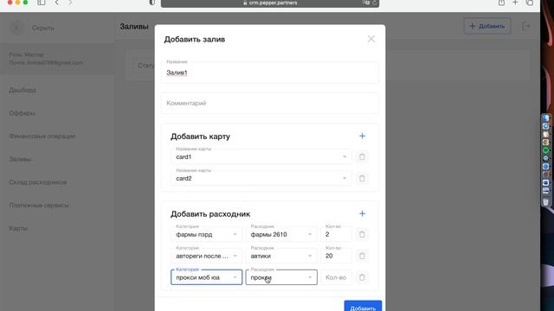
Task: Delete the card1 row with trash icon
Action: [x=362, y=157]
